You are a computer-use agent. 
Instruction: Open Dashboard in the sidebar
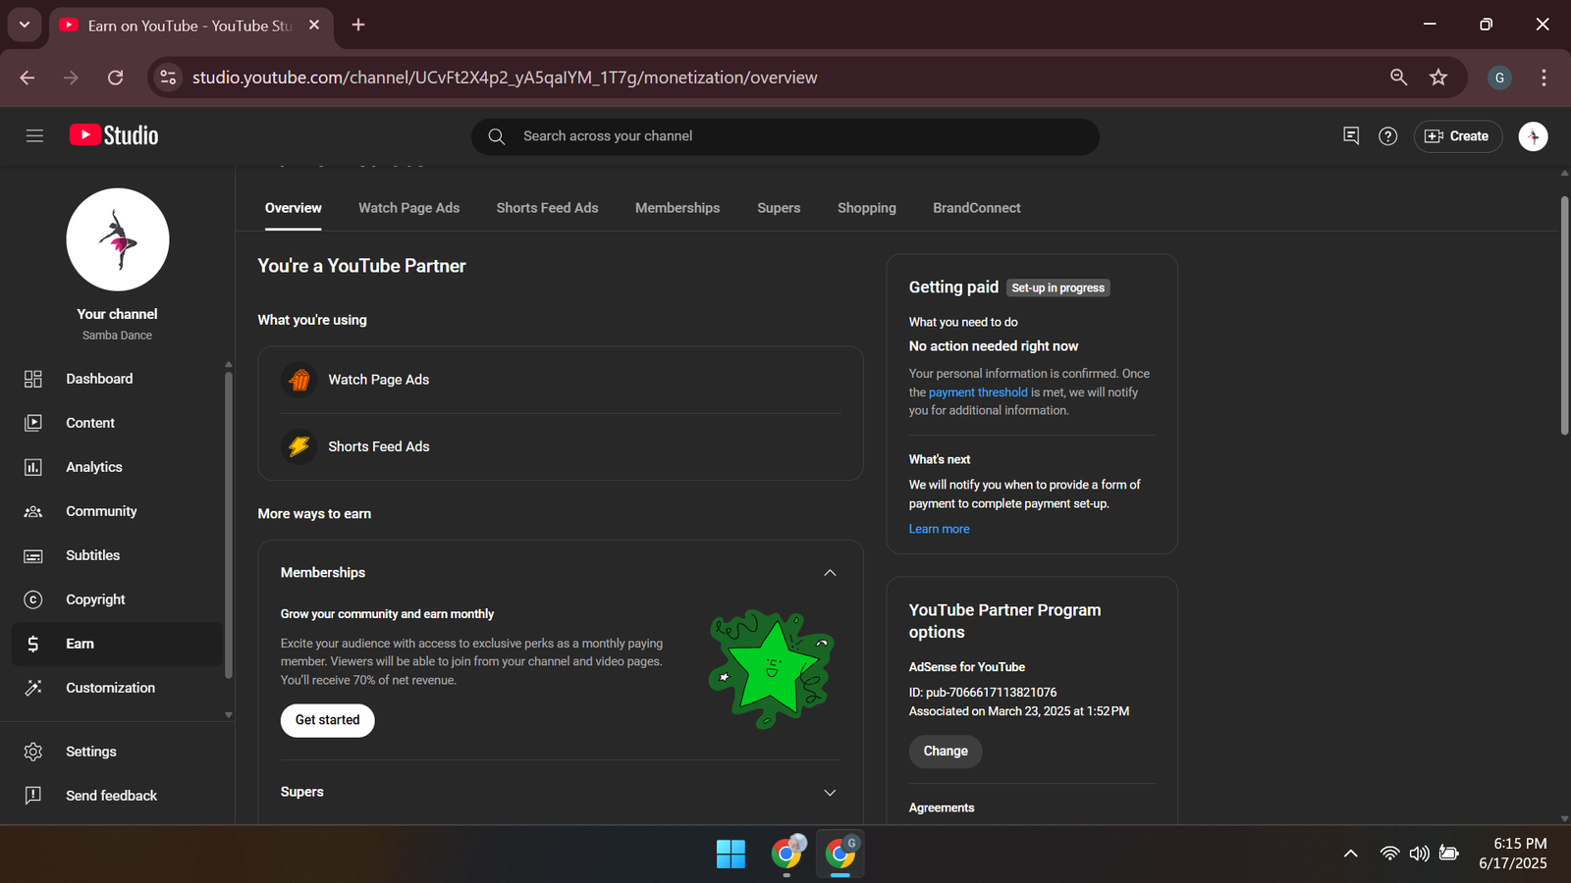(x=117, y=379)
